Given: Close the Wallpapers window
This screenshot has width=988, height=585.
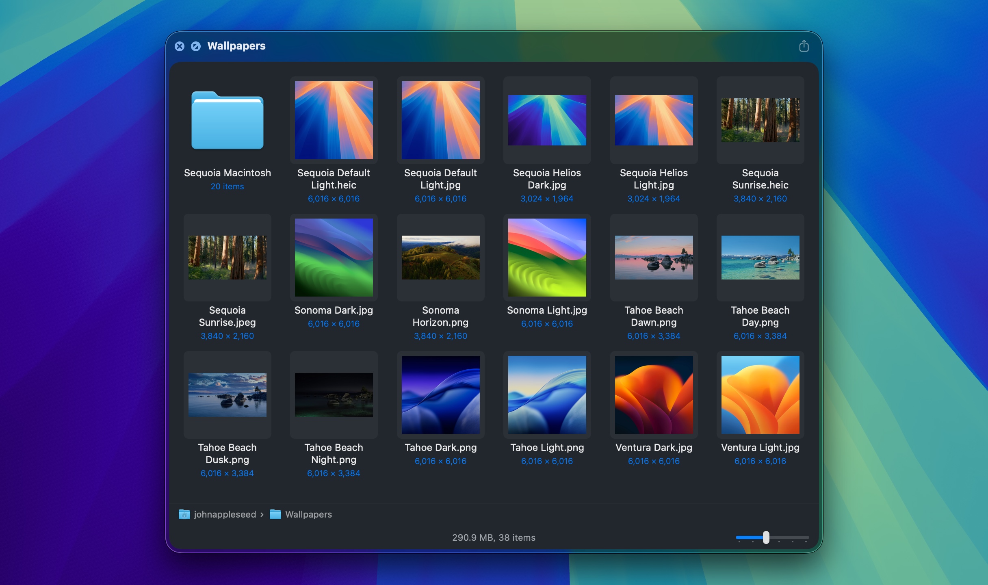Looking at the screenshot, I should pyautogui.click(x=180, y=46).
